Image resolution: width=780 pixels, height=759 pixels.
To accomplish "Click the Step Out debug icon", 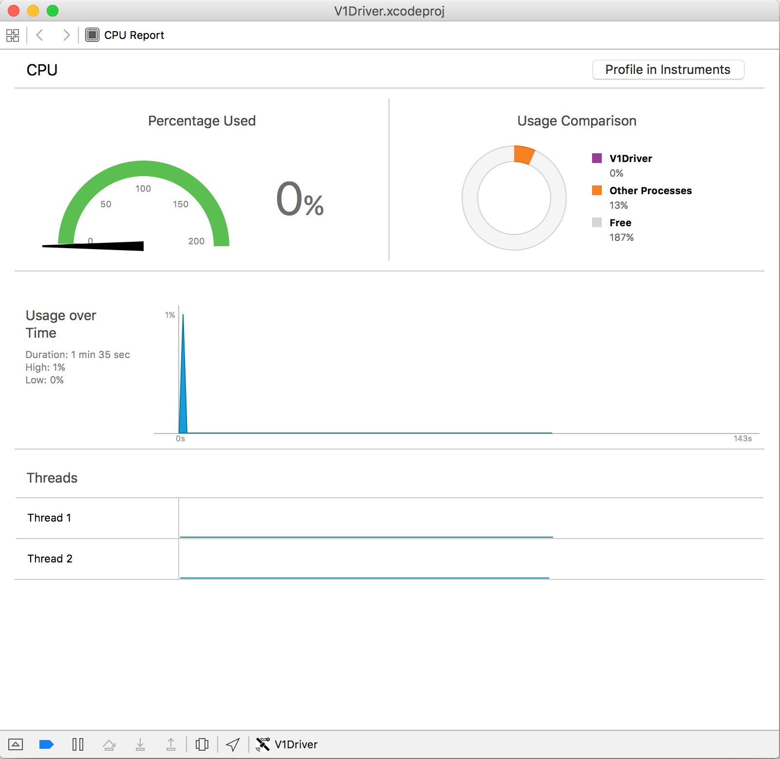I will (171, 744).
